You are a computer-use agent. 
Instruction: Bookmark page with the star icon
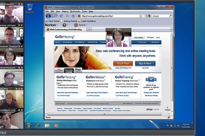(x=140, y=16)
